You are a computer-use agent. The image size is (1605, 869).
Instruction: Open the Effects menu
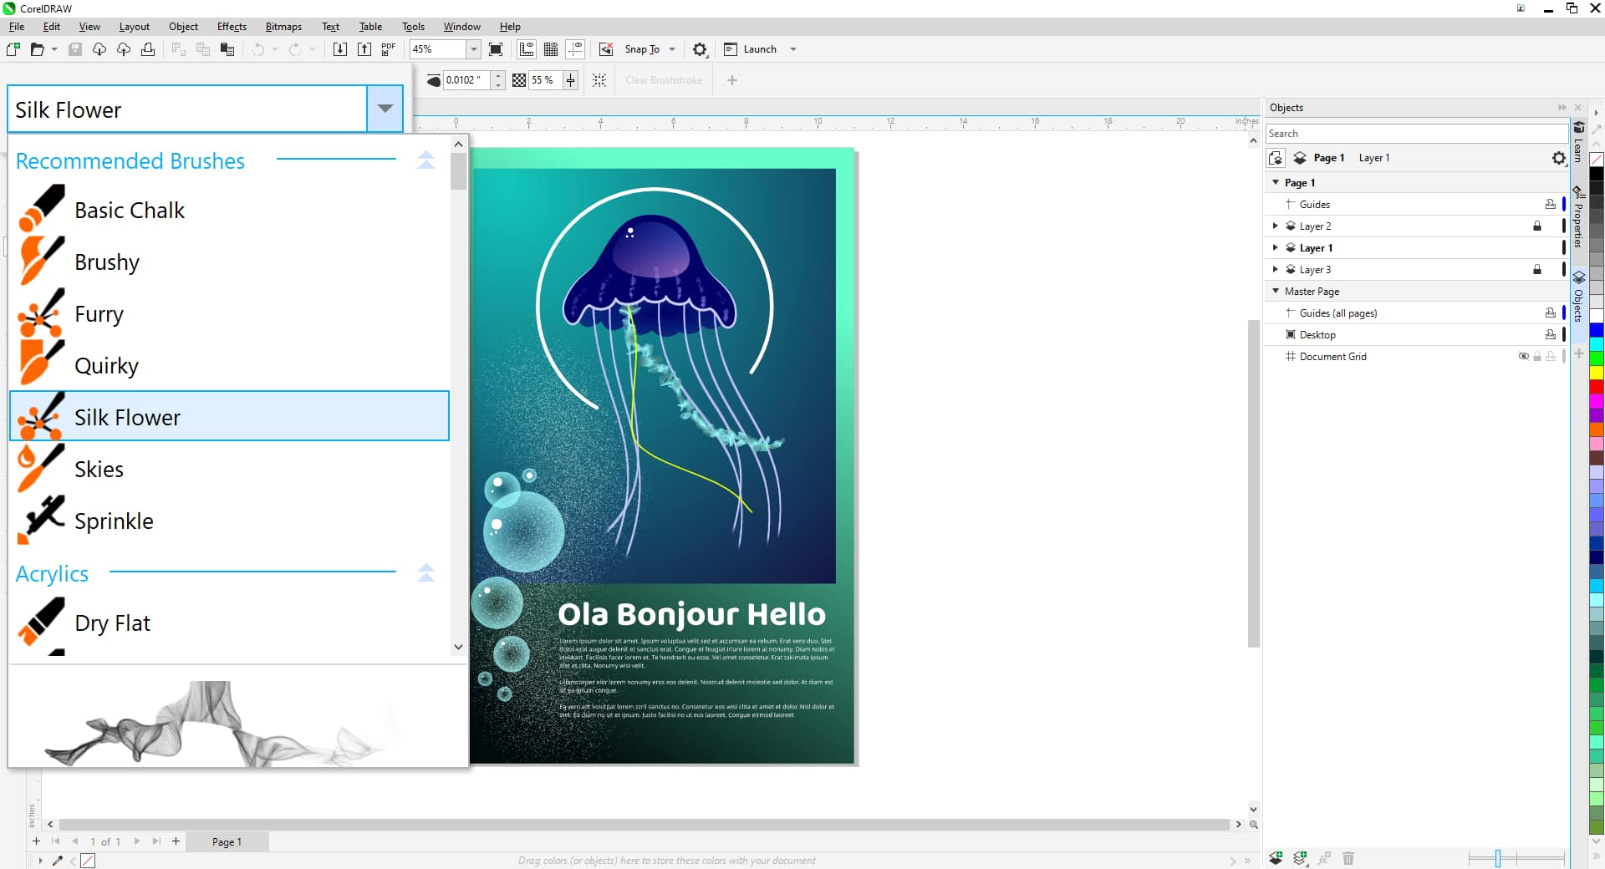[232, 27]
